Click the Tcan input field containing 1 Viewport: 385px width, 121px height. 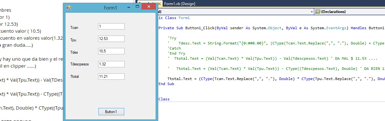pyautogui.click(x=111, y=26)
